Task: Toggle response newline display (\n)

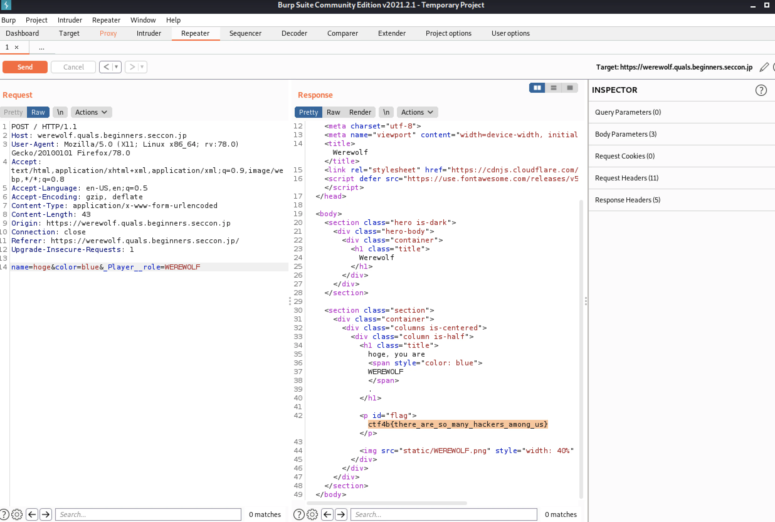Action: [x=386, y=112]
